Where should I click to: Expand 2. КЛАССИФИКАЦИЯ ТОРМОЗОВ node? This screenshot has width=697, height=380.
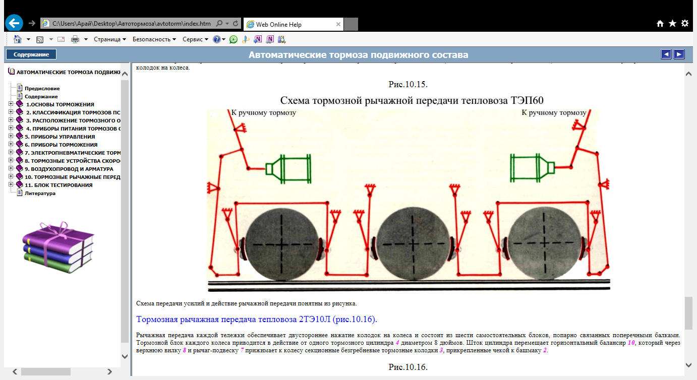(11, 112)
